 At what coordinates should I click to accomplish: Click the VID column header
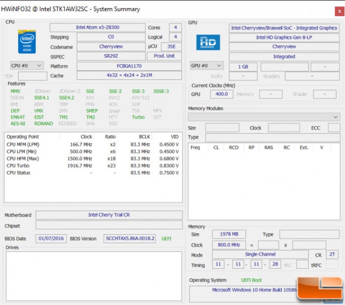point(175,136)
